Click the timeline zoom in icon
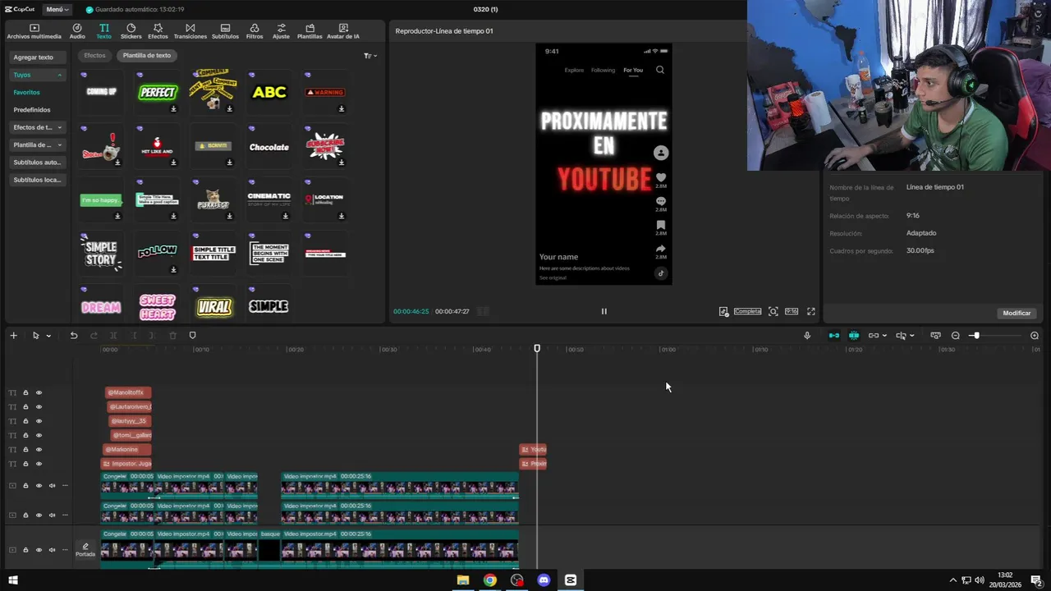 [1035, 335]
